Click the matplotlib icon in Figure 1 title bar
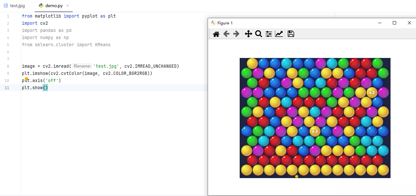 click(213, 23)
